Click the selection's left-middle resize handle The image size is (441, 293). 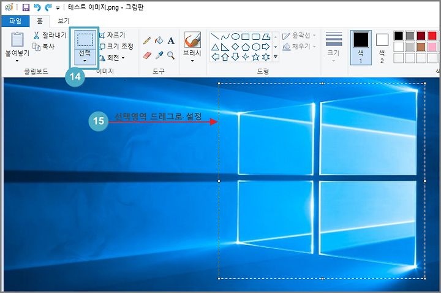tap(219, 181)
